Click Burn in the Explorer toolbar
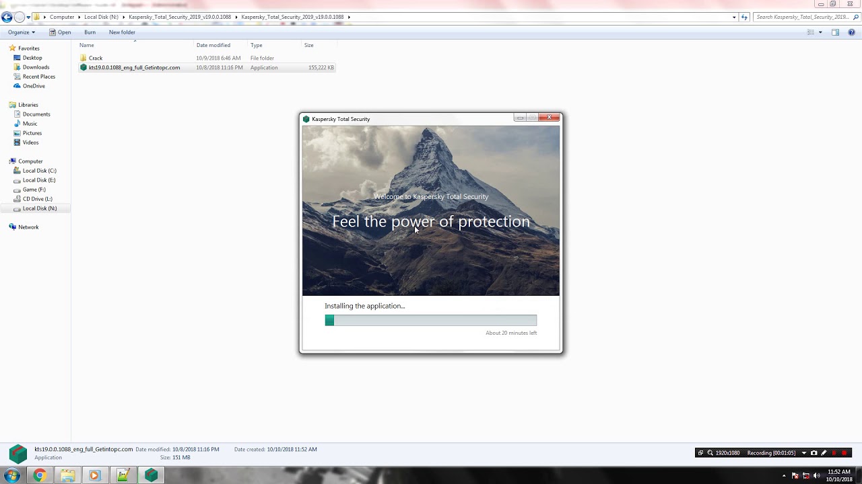This screenshot has width=862, height=484. pos(90,32)
